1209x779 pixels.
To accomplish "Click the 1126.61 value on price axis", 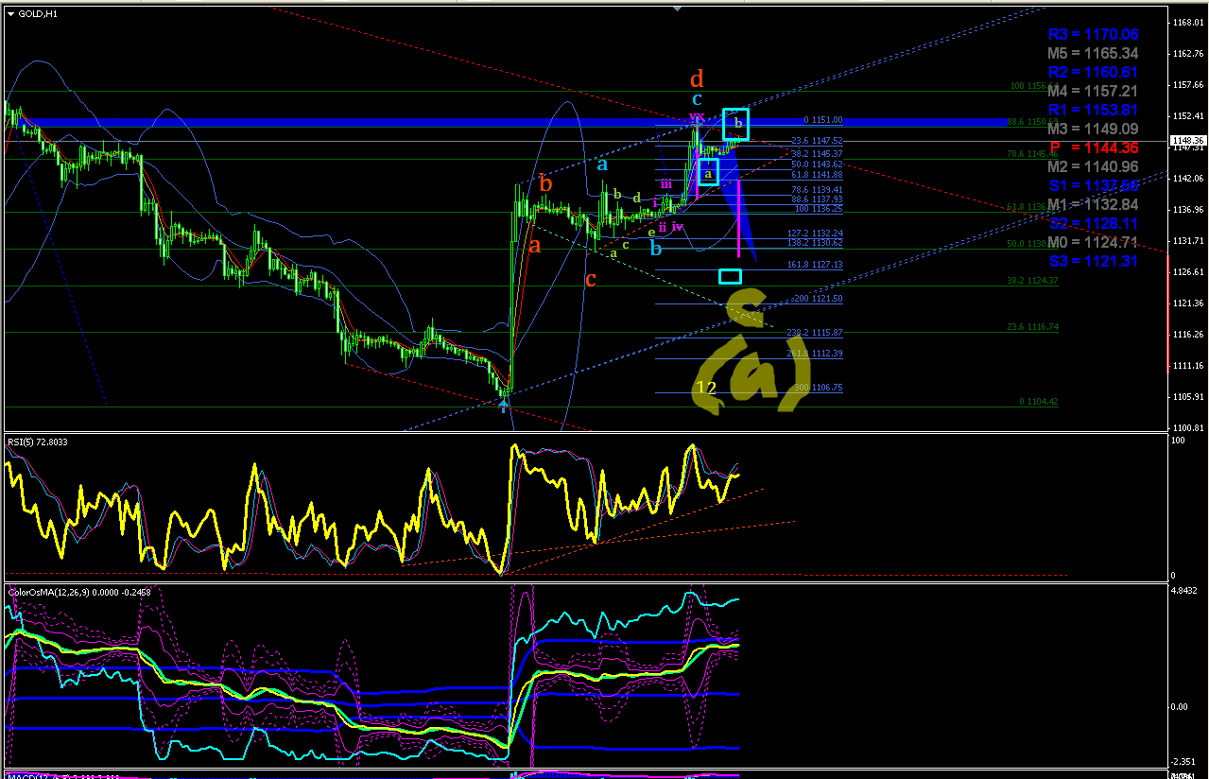I will coord(1186,271).
